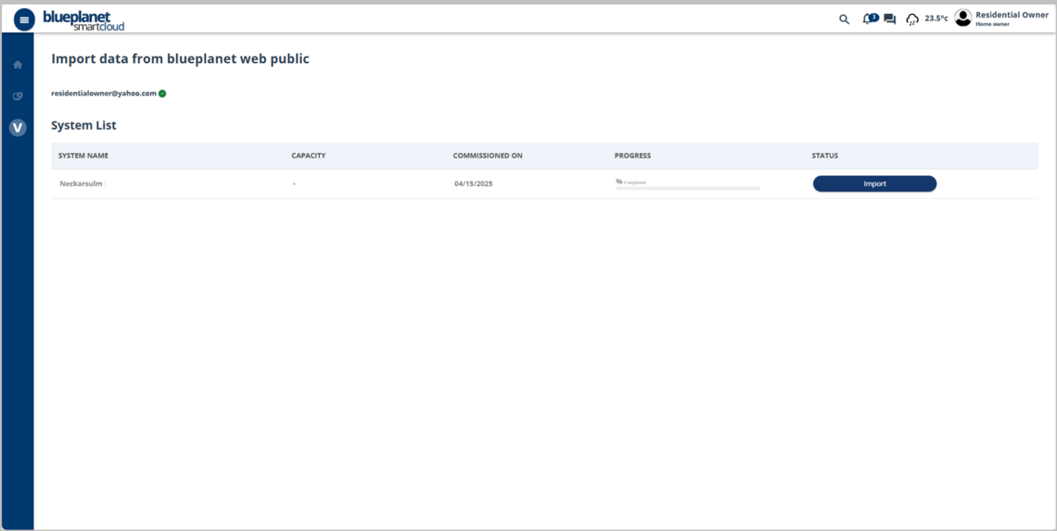1057x531 pixels.
Task: Click the circular V sidebar icon
Action: 18,128
